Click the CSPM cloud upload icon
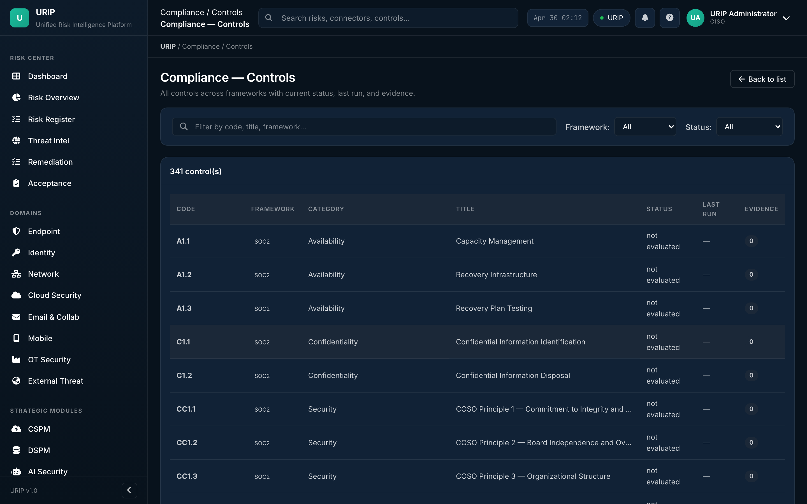This screenshot has width=807, height=504. click(16, 429)
